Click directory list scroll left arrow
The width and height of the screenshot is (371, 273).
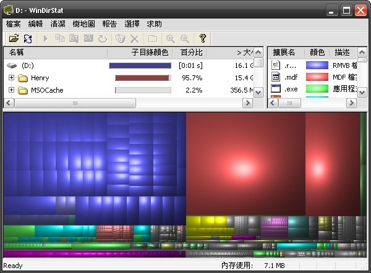coord(9,103)
